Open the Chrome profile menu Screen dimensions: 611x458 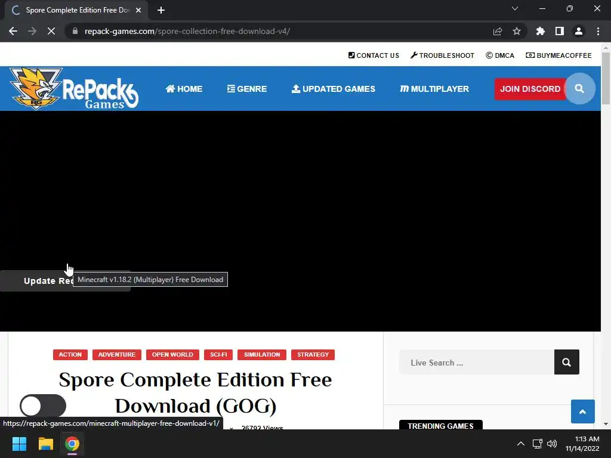click(578, 31)
